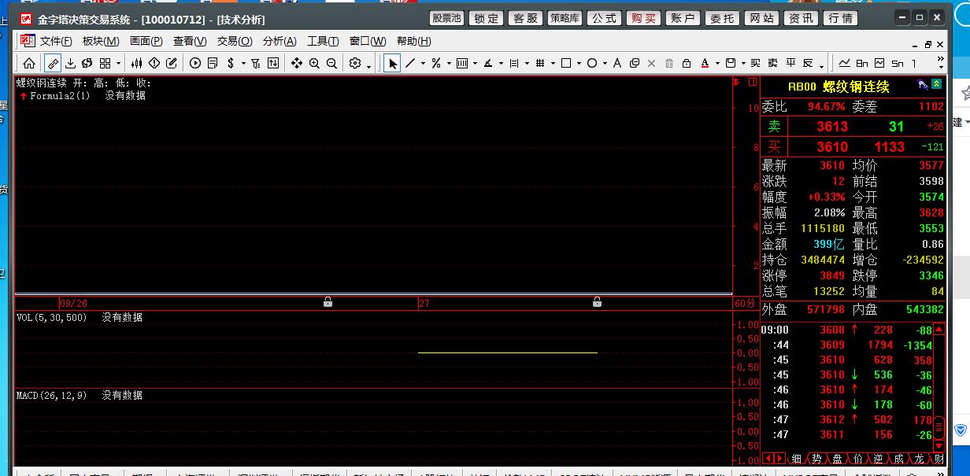The height and width of the screenshot is (476, 970).
Task: Open the 工具(T) menu
Action: coord(323,41)
